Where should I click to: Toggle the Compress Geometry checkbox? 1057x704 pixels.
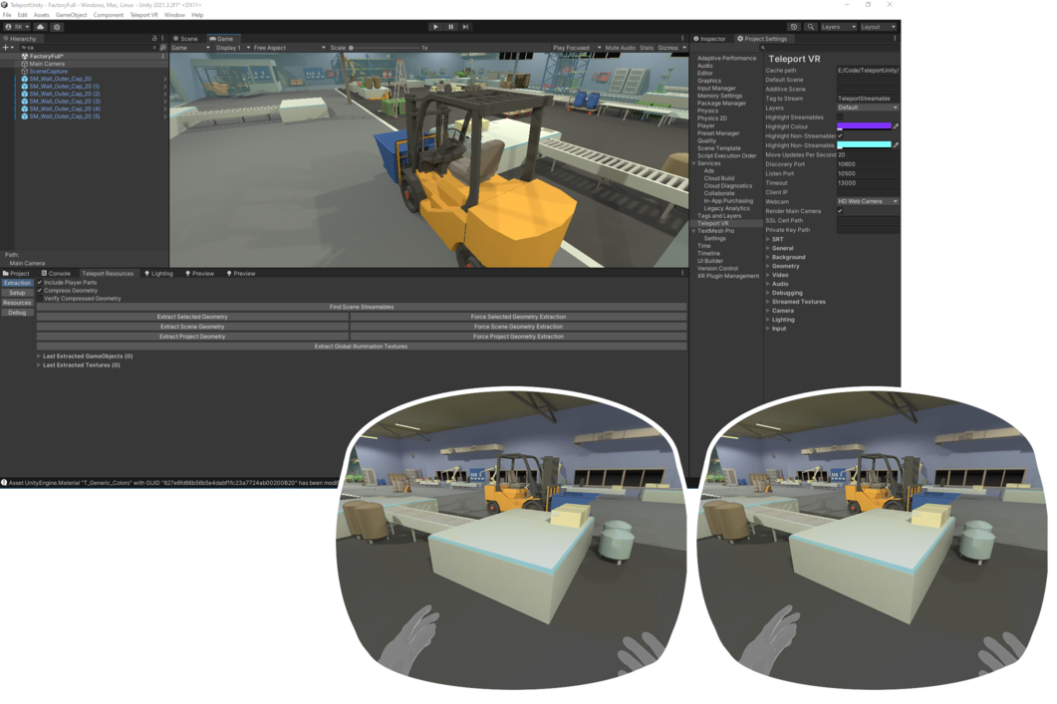coord(39,291)
